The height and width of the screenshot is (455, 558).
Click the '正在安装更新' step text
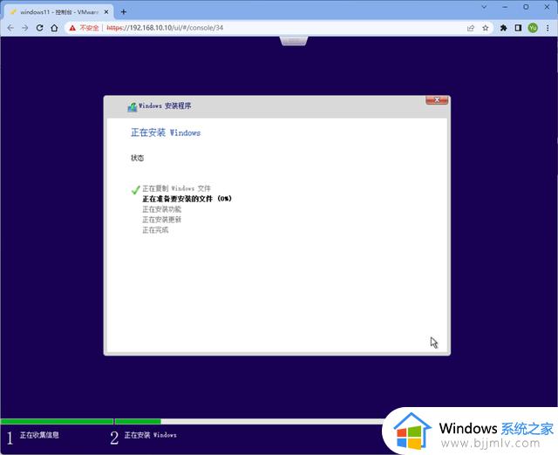pos(162,220)
